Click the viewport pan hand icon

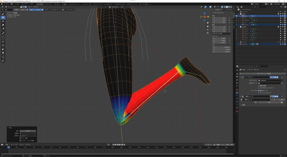click(208, 26)
